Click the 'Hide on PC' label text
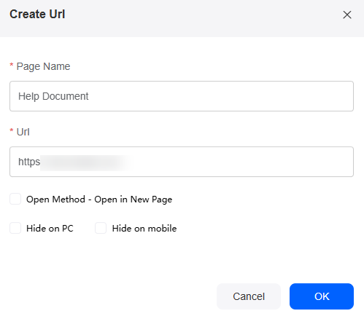The width and height of the screenshot is (364, 316). [x=50, y=229]
